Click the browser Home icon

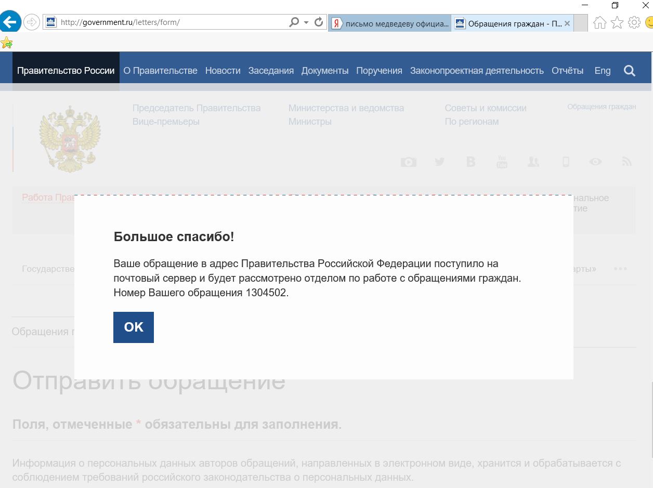(x=599, y=22)
